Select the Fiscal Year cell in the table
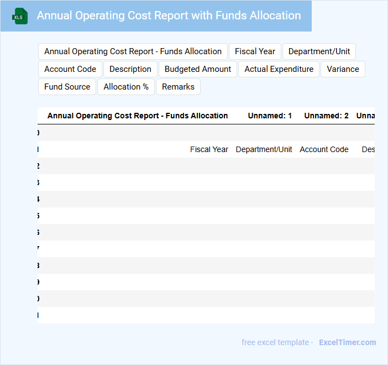This screenshot has width=388, height=365. (x=209, y=149)
